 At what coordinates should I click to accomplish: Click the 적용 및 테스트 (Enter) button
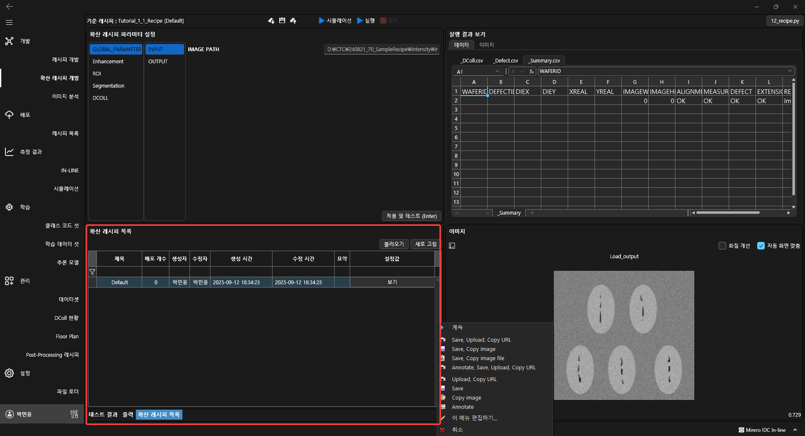(411, 216)
